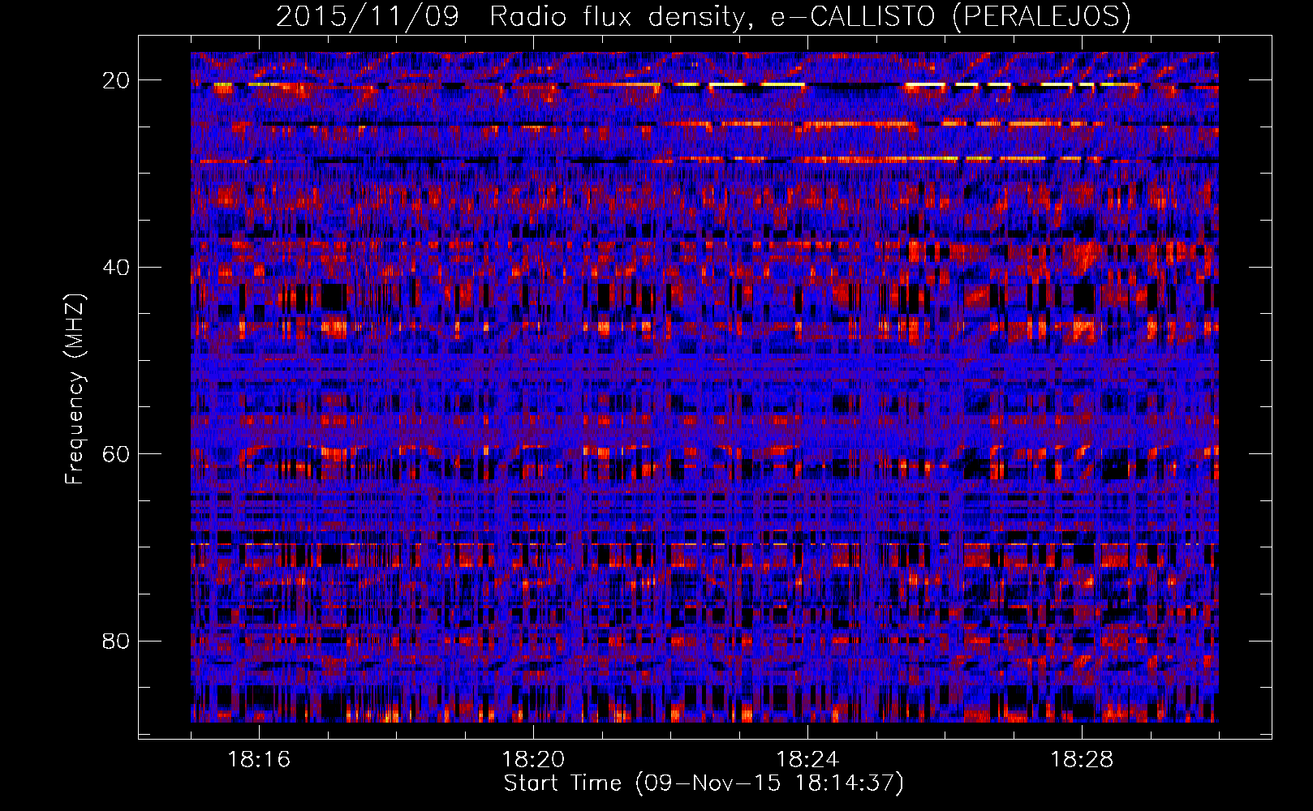1313x811 pixels.
Task: Click the 18:24 time tick label
Action: 807,760
